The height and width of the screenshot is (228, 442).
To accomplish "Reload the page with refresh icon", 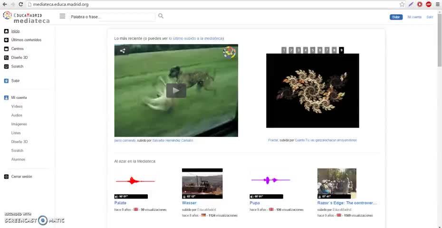I will coord(20,4).
